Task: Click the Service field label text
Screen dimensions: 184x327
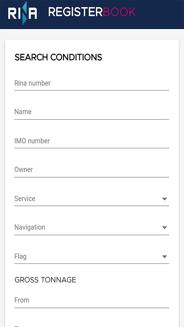Action: coord(25,199)
